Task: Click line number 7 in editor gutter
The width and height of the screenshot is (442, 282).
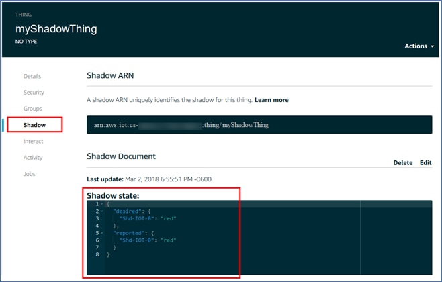Action: click(x=97, y=248)
